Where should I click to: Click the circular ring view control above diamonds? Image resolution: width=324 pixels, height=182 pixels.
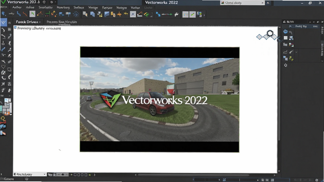click(270, 33)
